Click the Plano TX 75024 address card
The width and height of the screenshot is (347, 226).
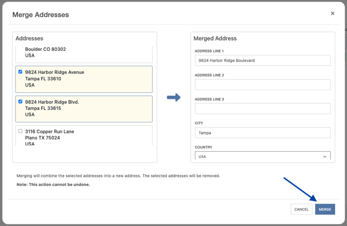(84, 137)
